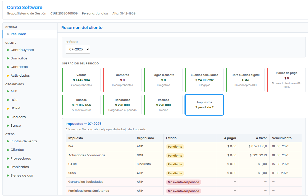Open the Sueldos calculados card
308x196 pixels.
point(204,80)
